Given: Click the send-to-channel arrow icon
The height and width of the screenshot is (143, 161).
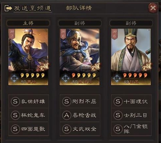Looking at the screenshot, I should 8,8.
